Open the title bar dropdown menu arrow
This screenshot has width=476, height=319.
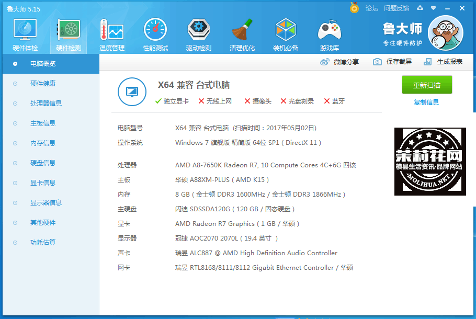(434, 8)
